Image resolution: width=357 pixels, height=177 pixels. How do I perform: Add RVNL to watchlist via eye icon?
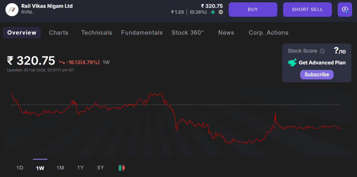pyautogui.click(x=345, y=9)
